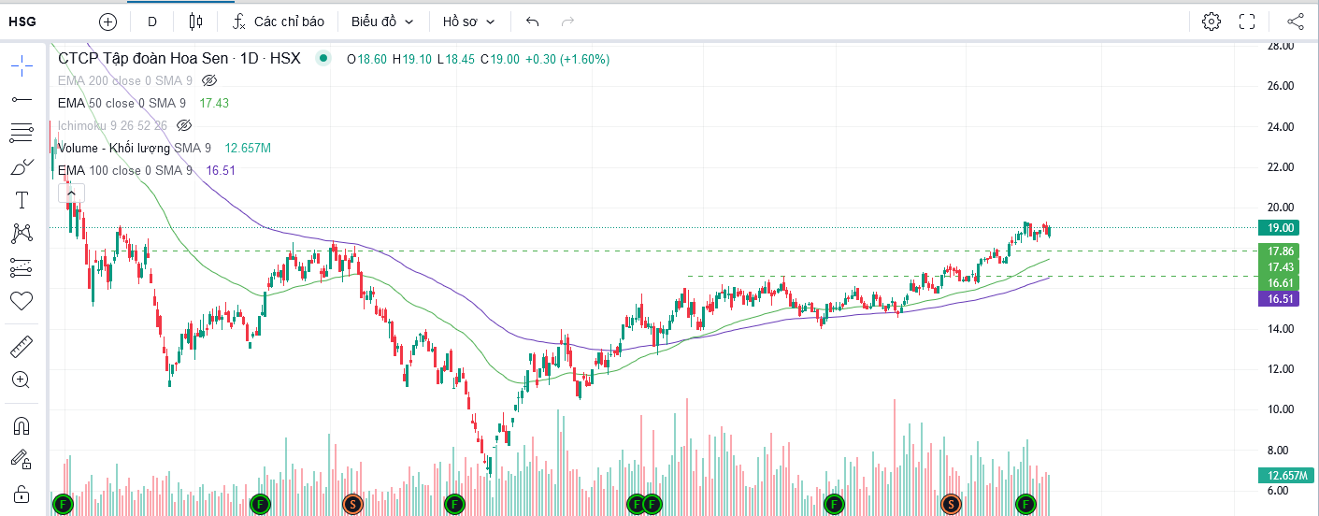Click the purple 16.51 EMA price label
Viewport: 1319px width, 516px height.
click(1280, 299)
